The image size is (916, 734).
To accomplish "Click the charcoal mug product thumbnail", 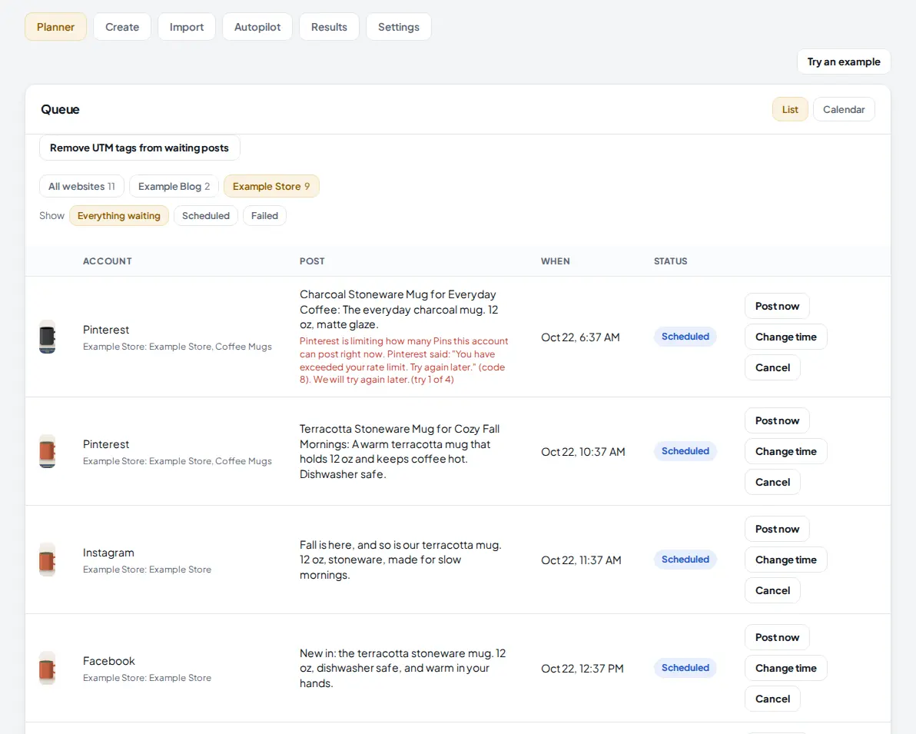I will point(48,337).
